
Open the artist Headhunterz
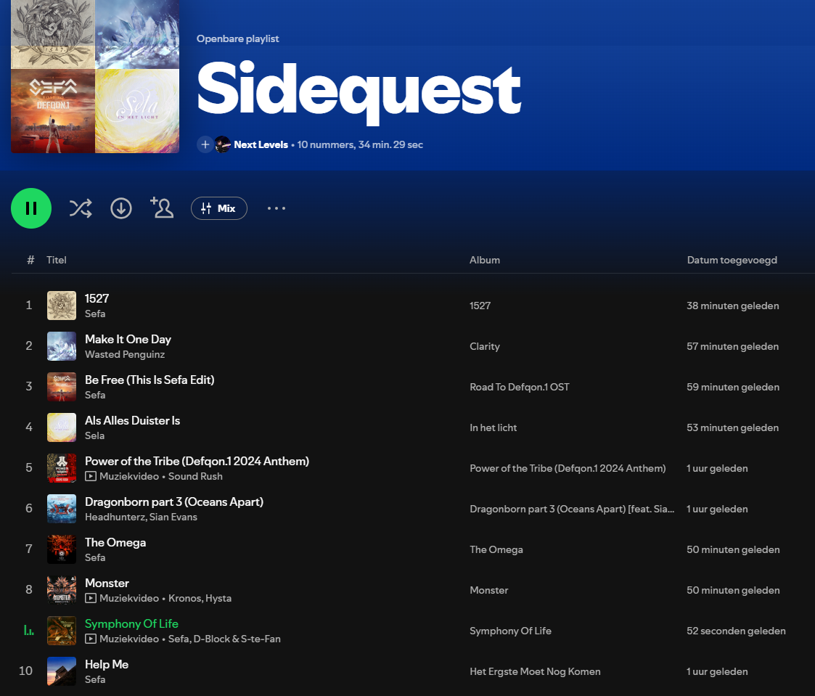[x=115, y=517]
